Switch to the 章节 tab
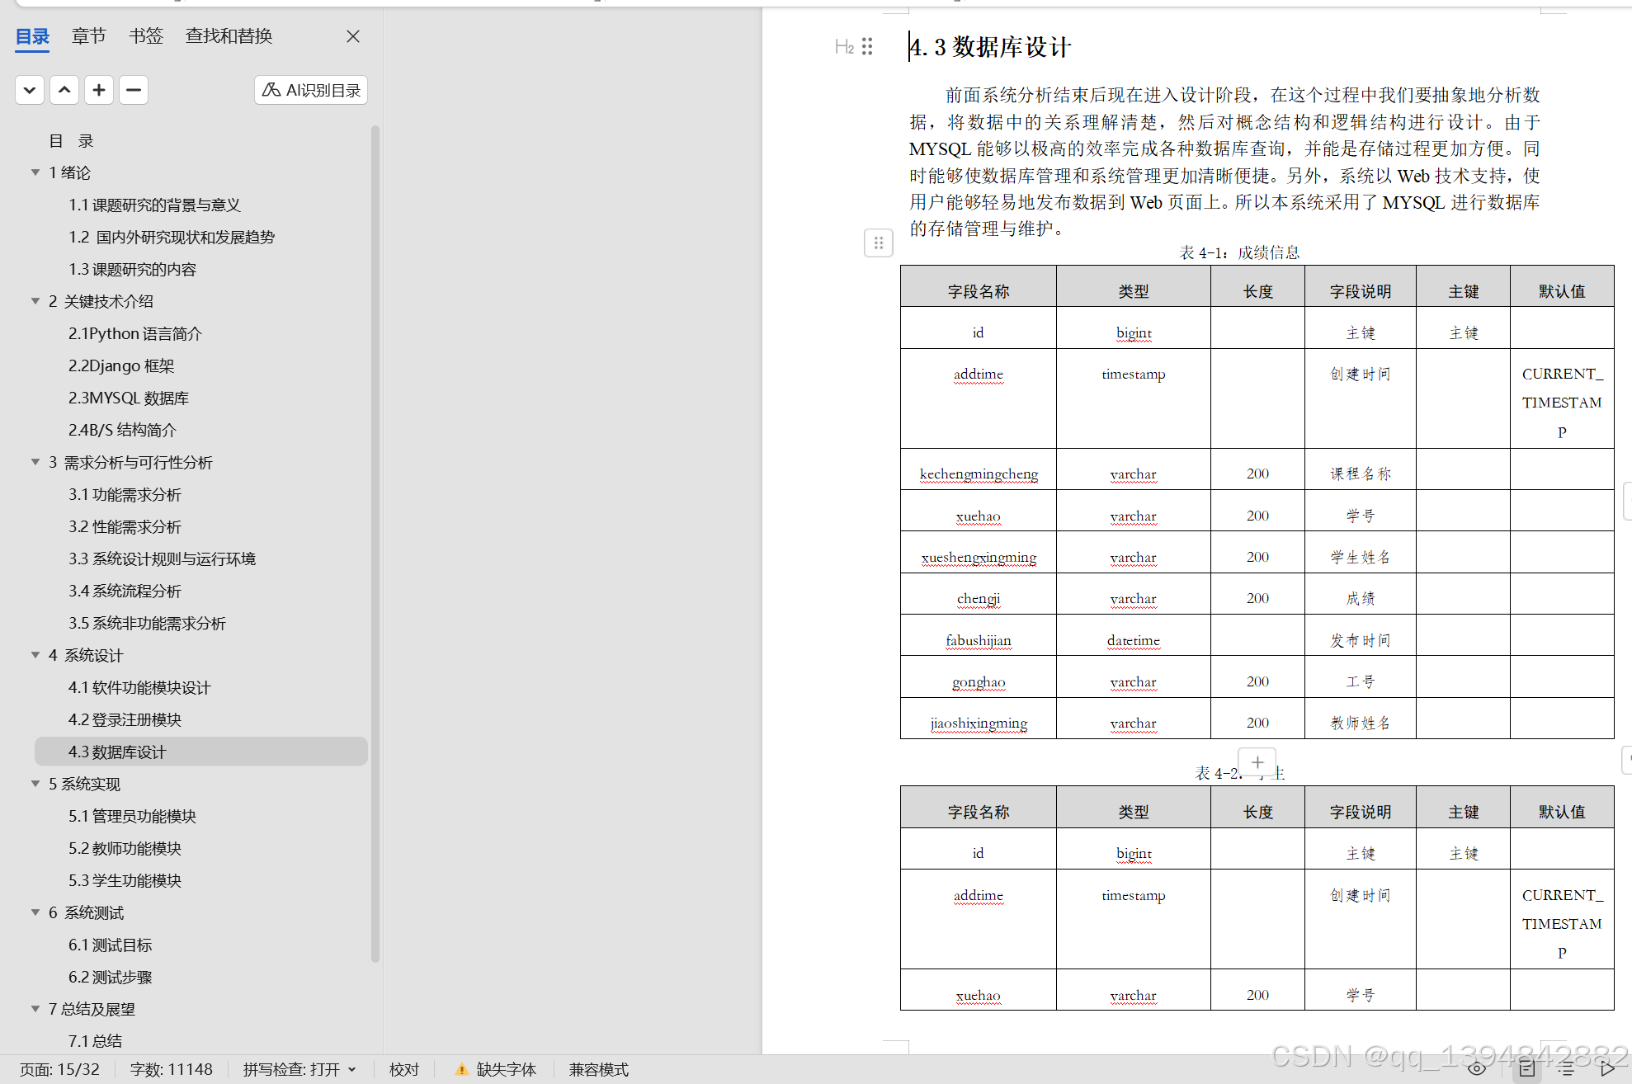This screenshot has height=1084, width=1632. point(87,35)
